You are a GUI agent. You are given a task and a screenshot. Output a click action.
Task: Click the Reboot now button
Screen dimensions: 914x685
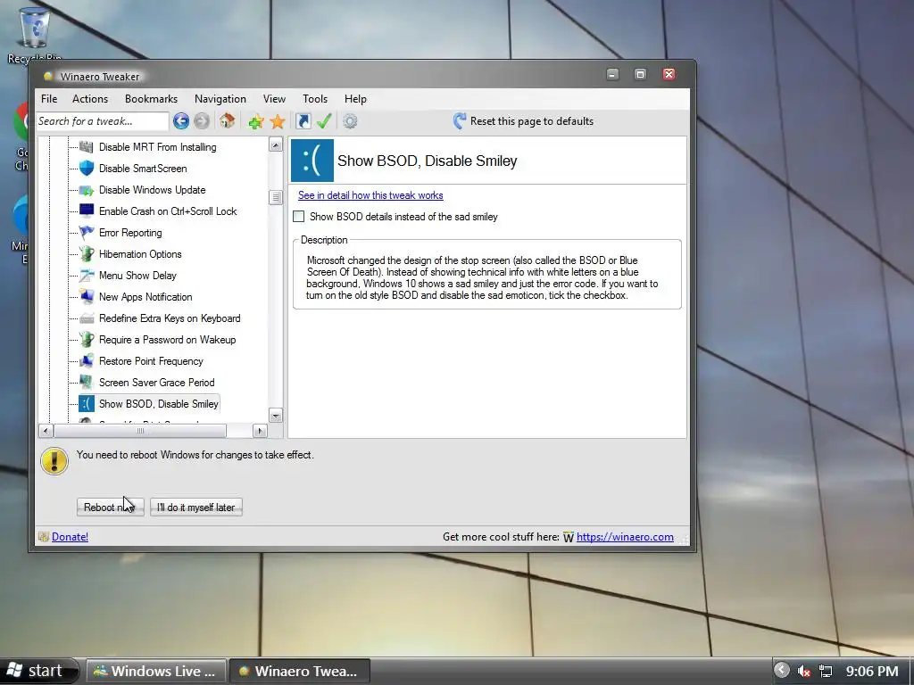(x=110, y=508)
